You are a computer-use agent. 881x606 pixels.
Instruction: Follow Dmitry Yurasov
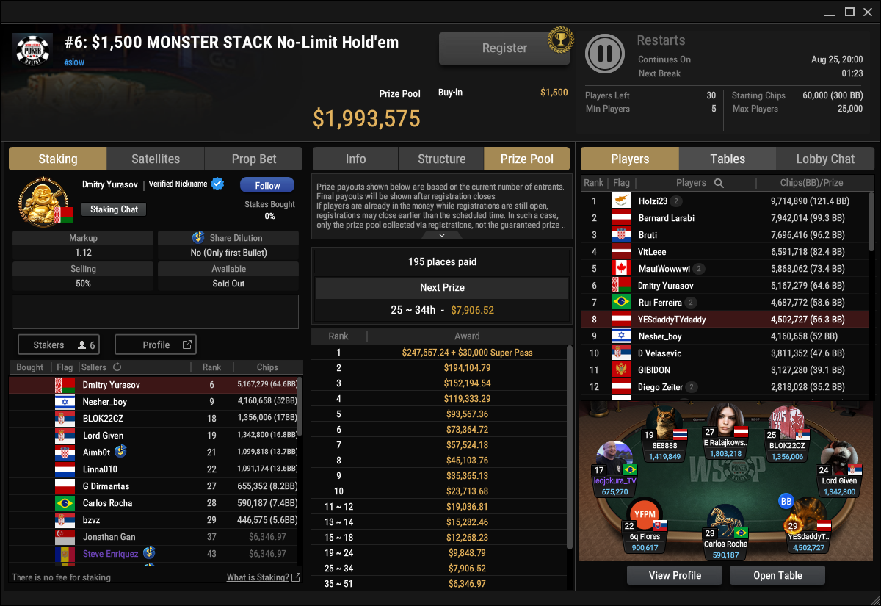[267, 185]
